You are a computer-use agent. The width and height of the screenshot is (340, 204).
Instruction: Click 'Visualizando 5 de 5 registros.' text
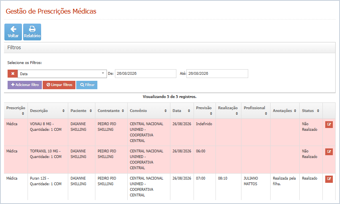click(x=170, y=97)
